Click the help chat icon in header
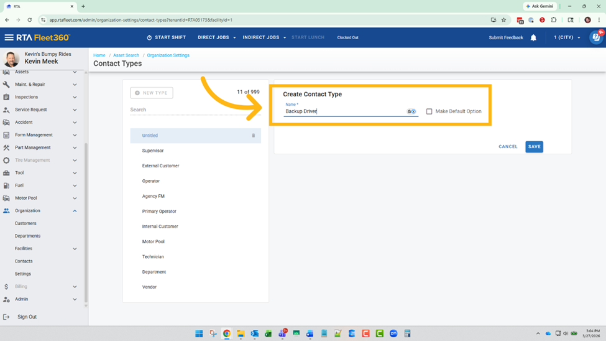Viewport: 606px width, 341px height. coord(595,37)
